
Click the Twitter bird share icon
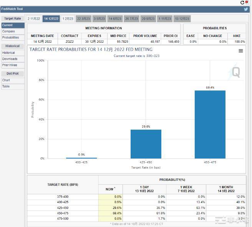point(246,9)
